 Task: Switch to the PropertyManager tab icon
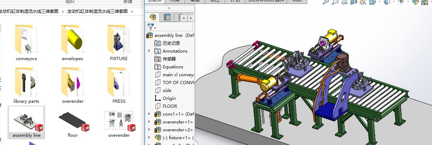[x=167, y=17]
